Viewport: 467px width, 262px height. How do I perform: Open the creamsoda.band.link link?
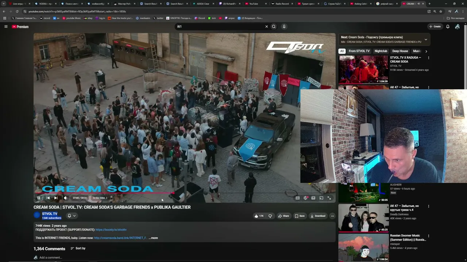(x=120, y=238)
